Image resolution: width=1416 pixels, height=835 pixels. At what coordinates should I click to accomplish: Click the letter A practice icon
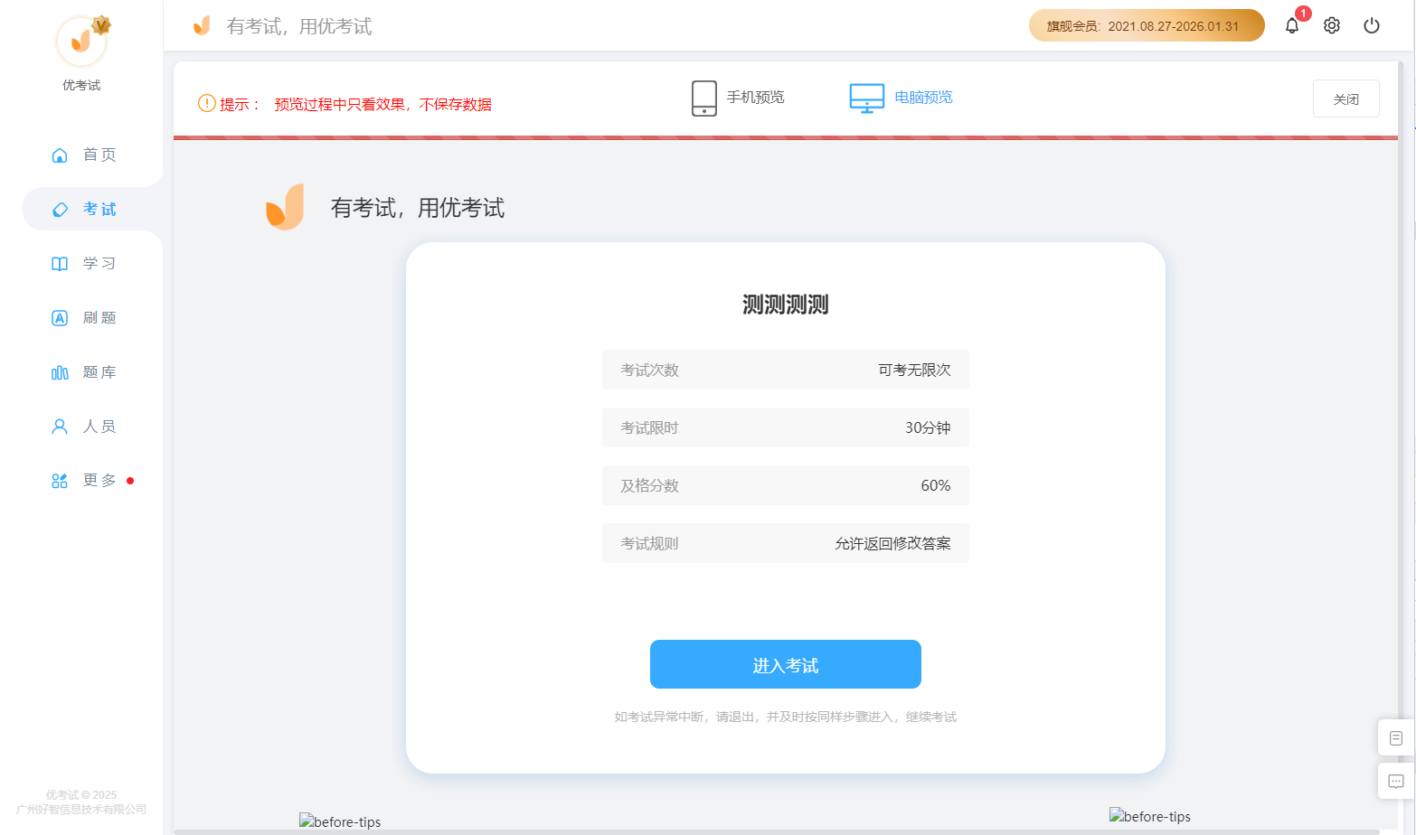pyautogui.click(x=60, y=318)
